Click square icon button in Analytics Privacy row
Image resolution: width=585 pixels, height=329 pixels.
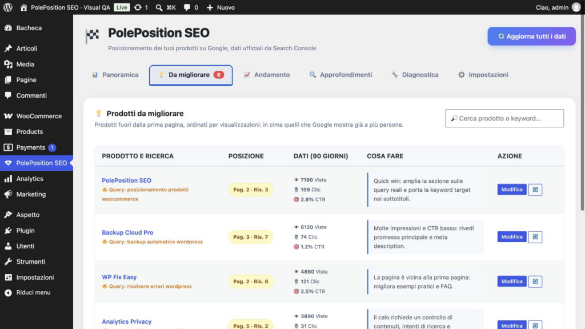(535, 325)
